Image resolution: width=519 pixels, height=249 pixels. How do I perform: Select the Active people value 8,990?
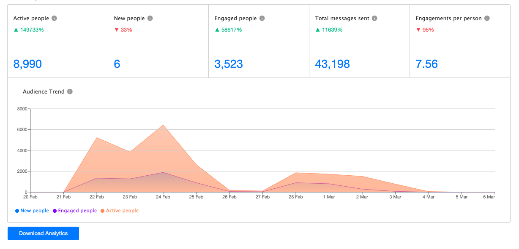27,64
